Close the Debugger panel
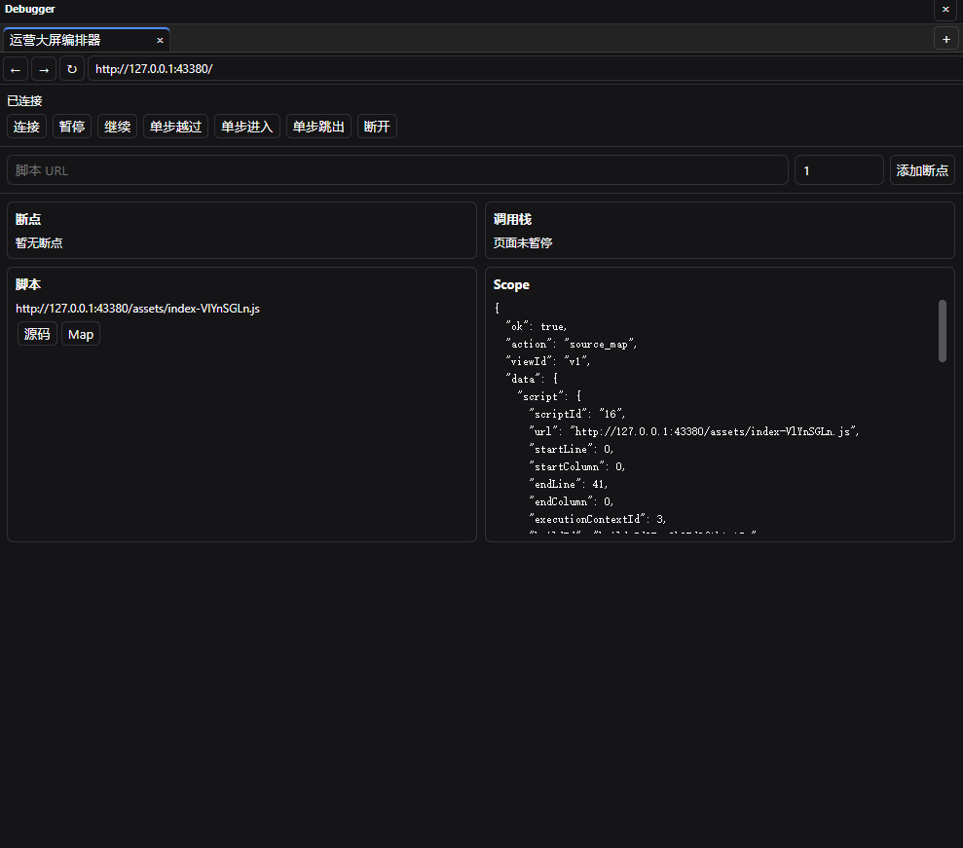This screenshot has width=963, height=848. click(x=945, y=9)
